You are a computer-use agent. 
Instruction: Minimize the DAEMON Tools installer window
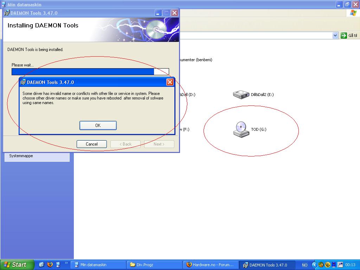[158, 13]
